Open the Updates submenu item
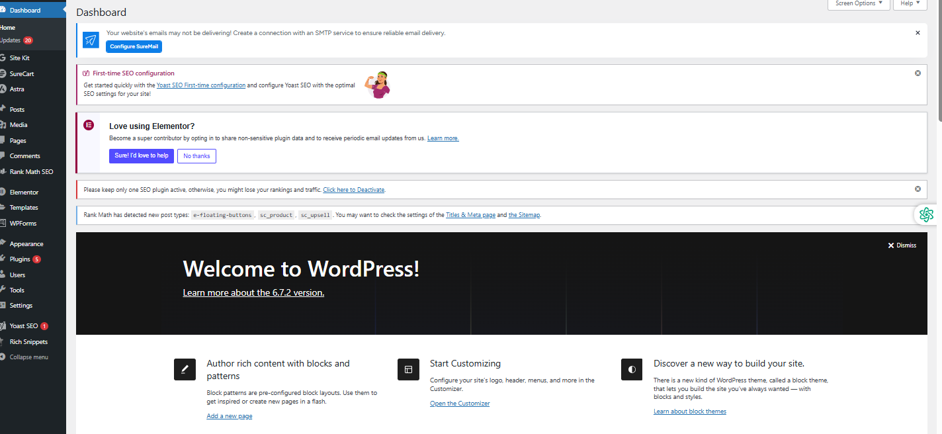Viewport: 942px width, 434px height. 10,40
